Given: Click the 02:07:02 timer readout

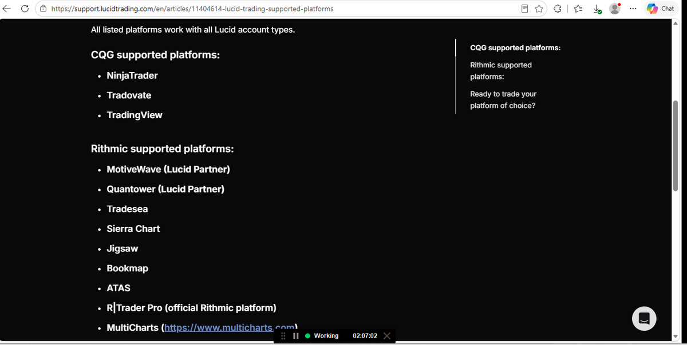Looking at the screenshot, I should (365, 336).
